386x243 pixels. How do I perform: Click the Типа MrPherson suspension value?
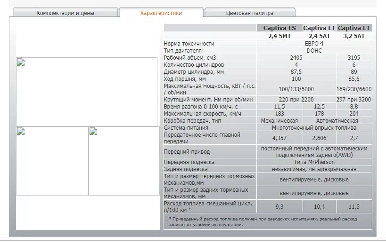[x=314, y=162]
